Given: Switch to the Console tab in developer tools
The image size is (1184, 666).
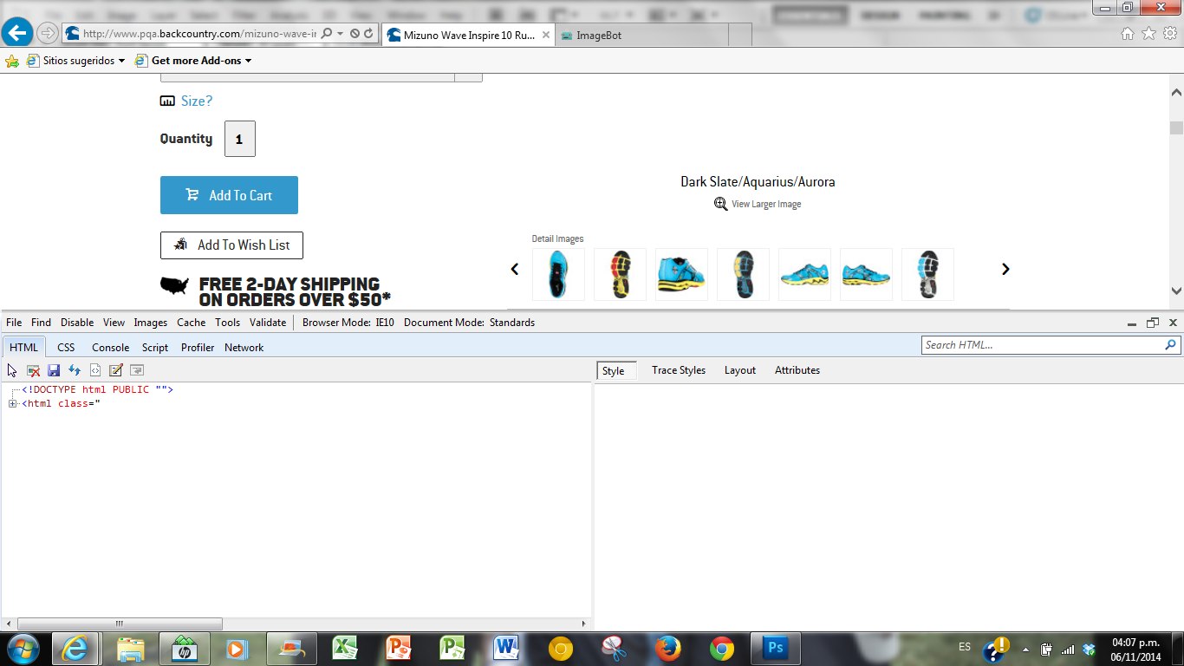Looking at the screenshot, I should pyautogui.click(x=110, y=348).
